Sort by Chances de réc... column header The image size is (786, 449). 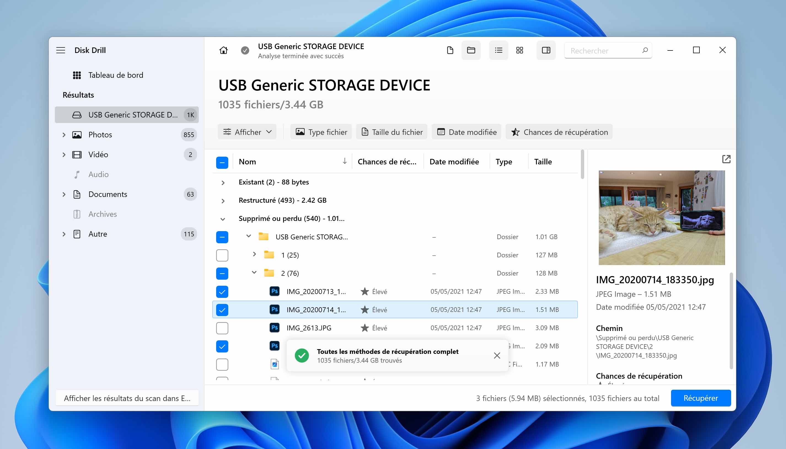click(x=387, y=162)
